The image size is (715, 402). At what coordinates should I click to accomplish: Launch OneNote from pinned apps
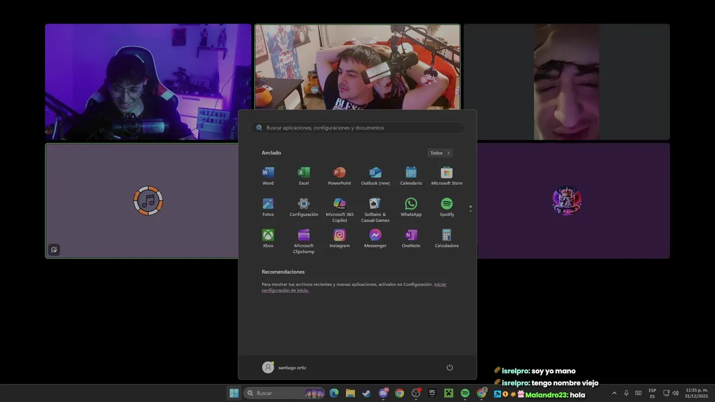coord(411,238)
